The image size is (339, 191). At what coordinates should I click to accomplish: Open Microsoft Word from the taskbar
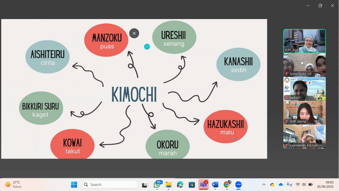(215, 185)
